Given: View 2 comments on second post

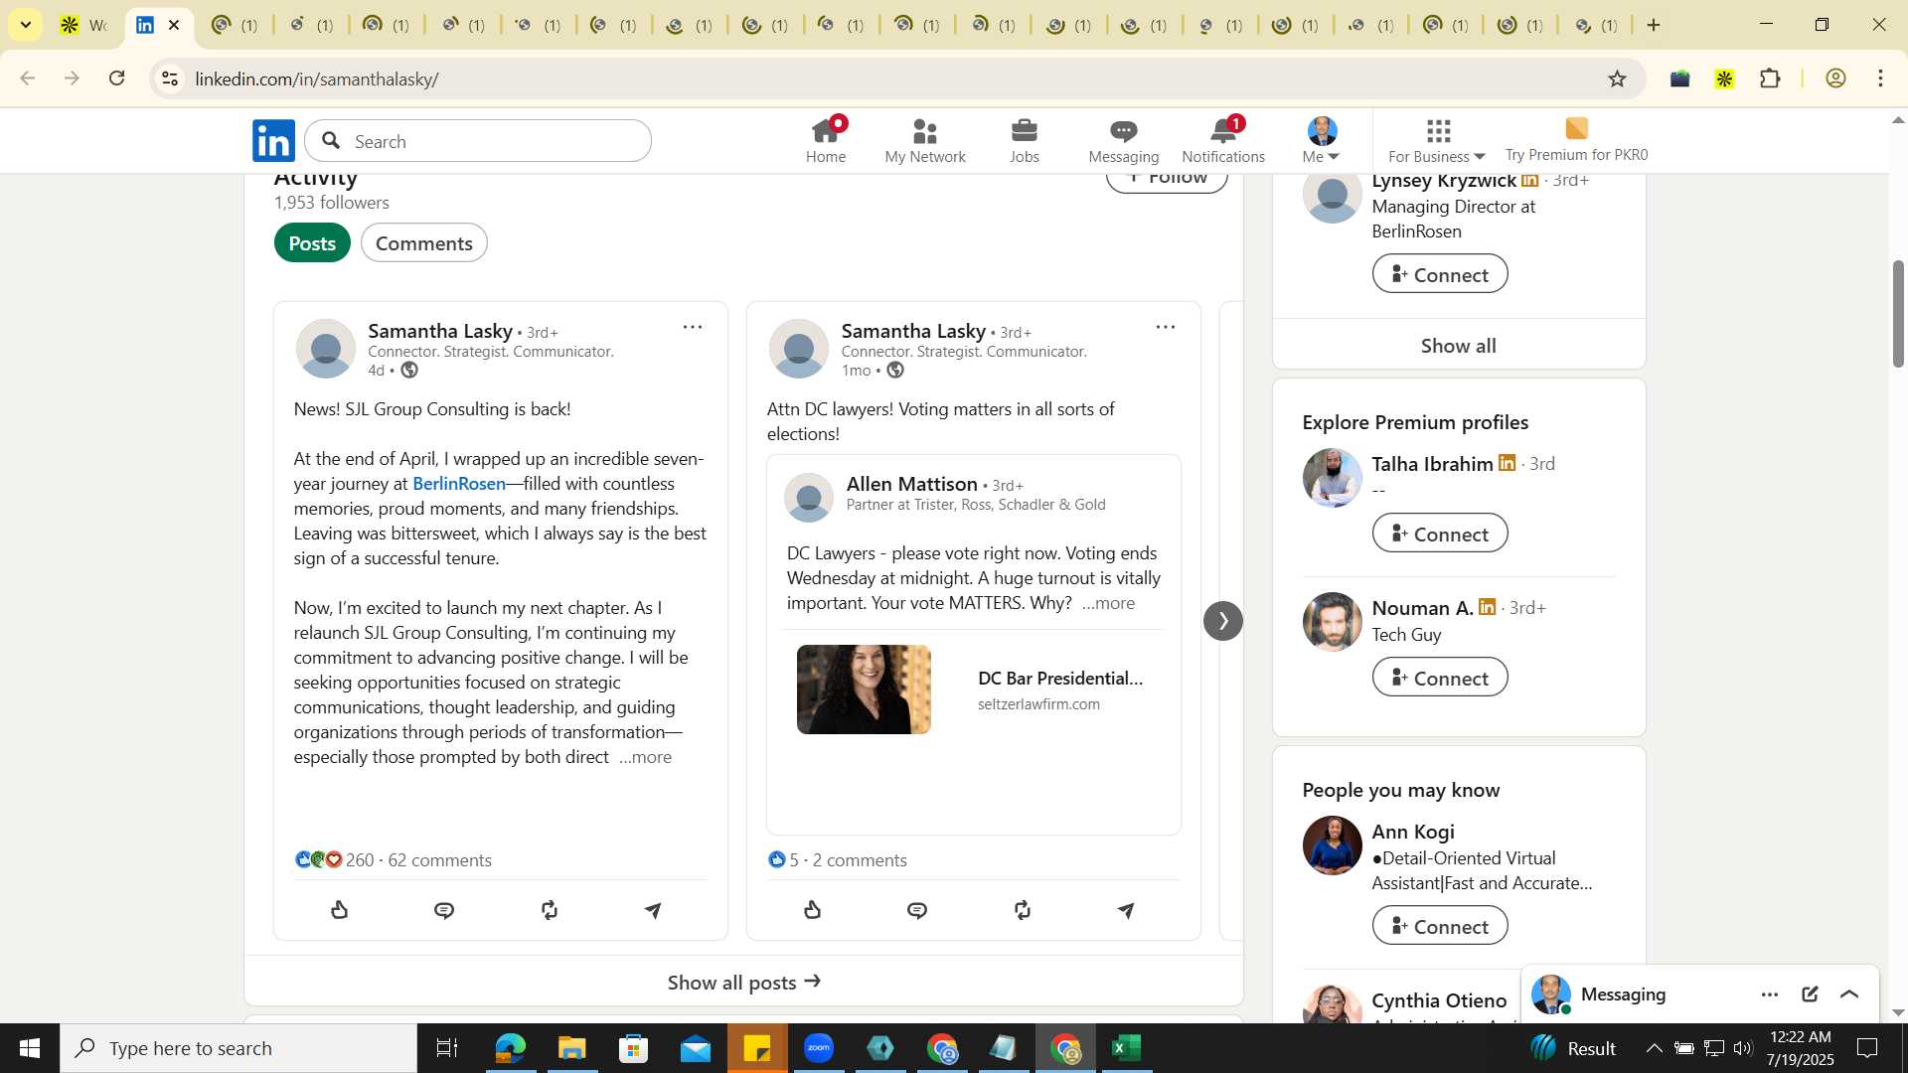Looking at the screenshot, I should [x=860, y=860].
